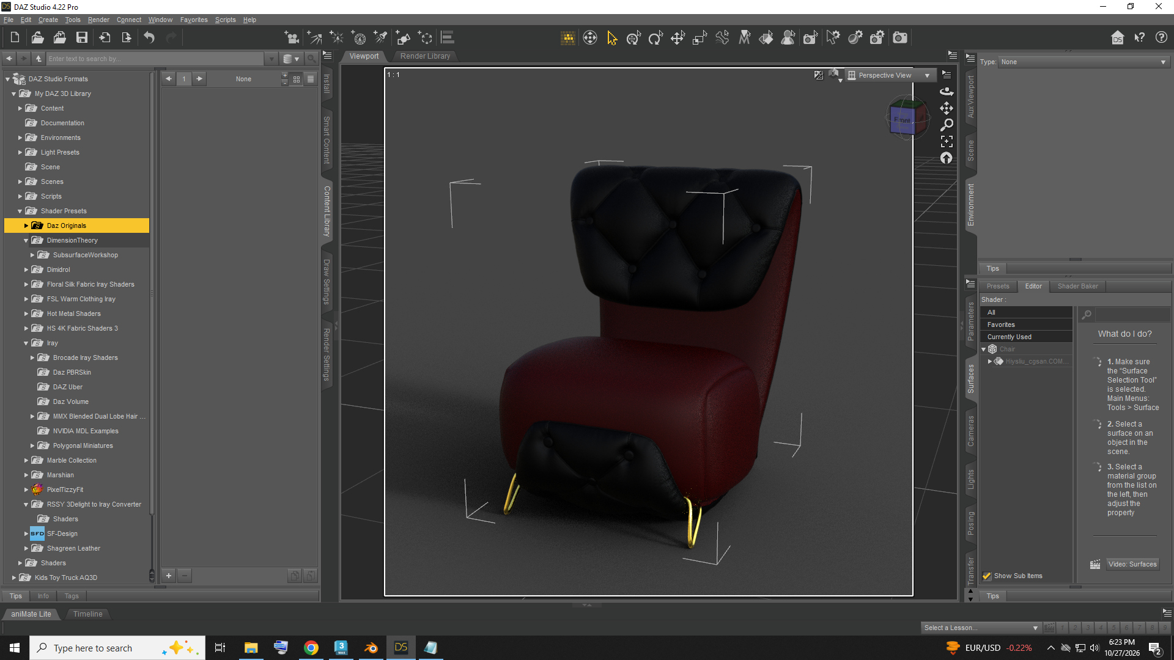Click the viewport frame selection icon
The width and height of the screenshot is (1174, 660).
[x=947, y=142]
